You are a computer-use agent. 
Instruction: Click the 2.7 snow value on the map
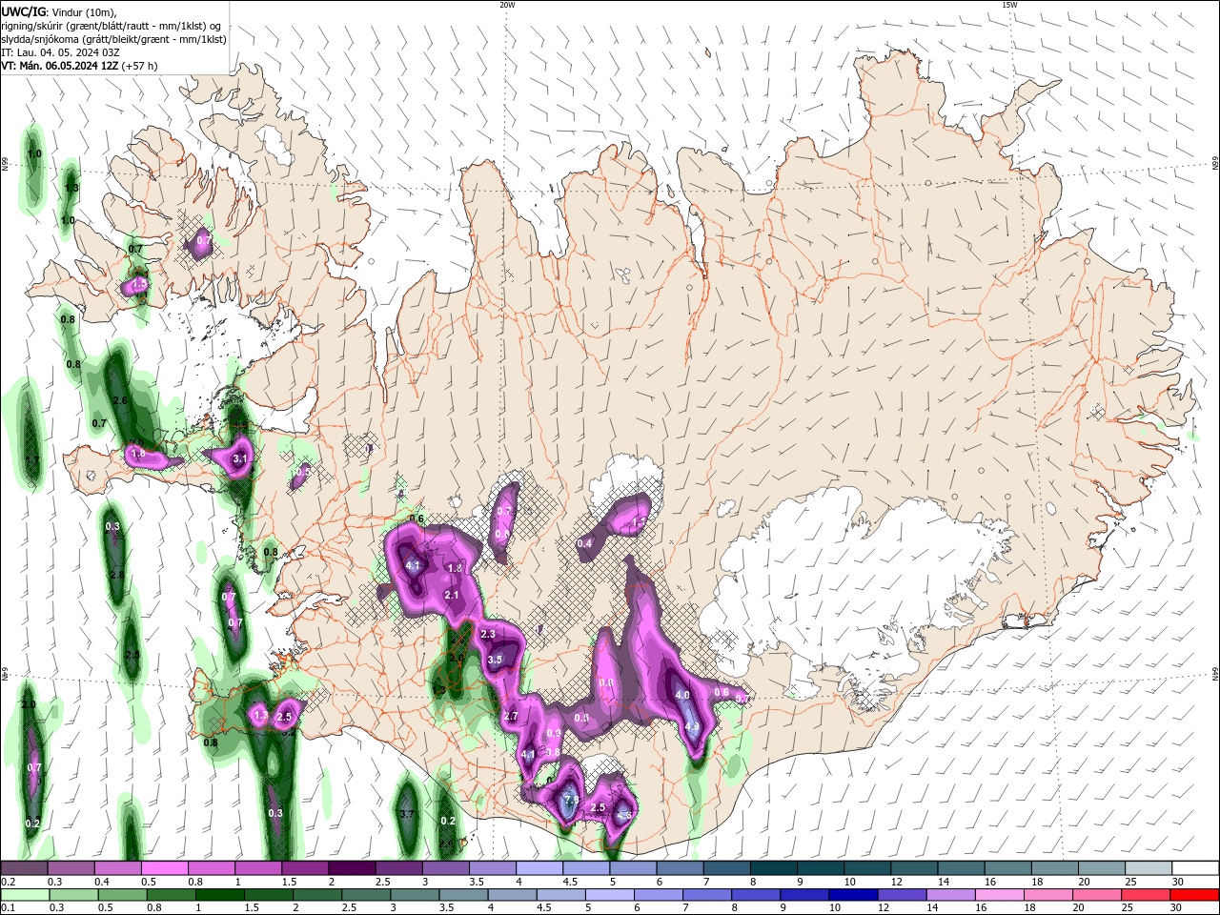(x=510, y=716)
